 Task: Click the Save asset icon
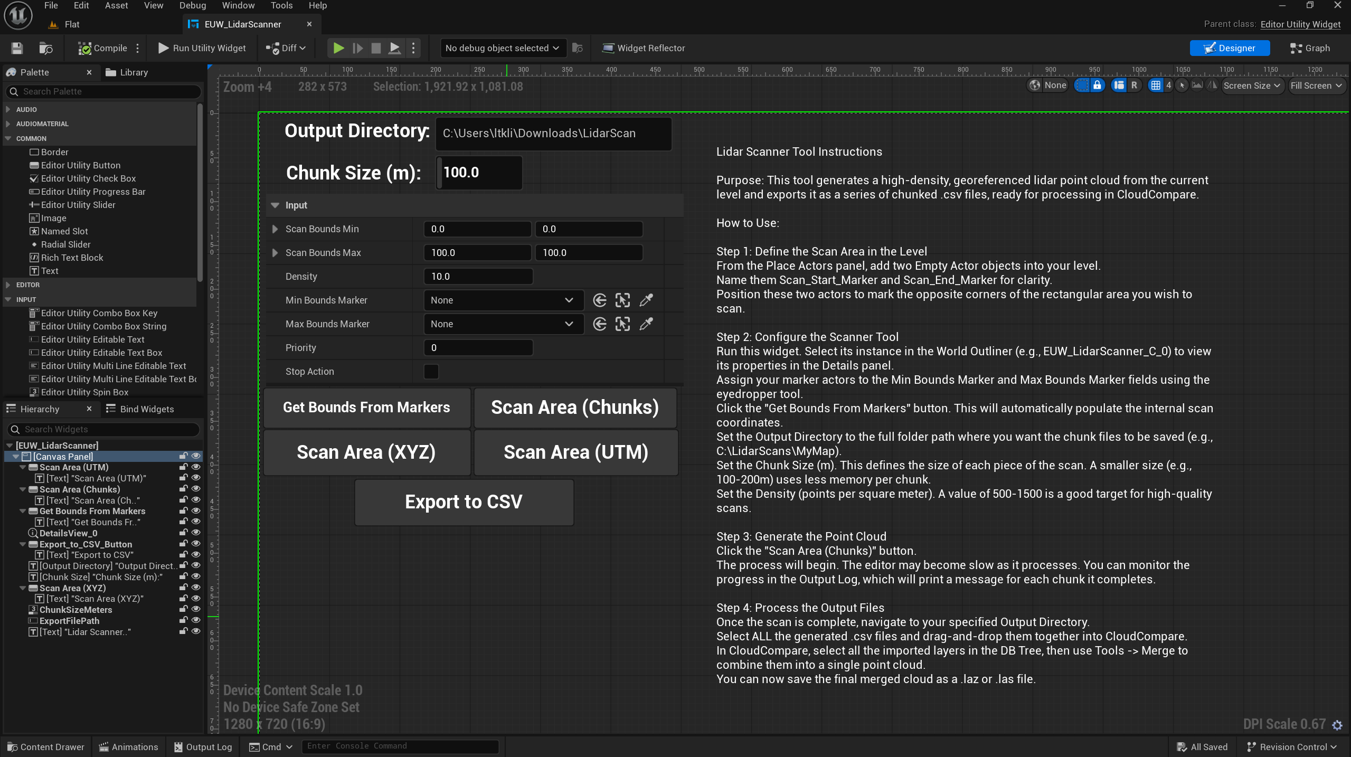17,48
